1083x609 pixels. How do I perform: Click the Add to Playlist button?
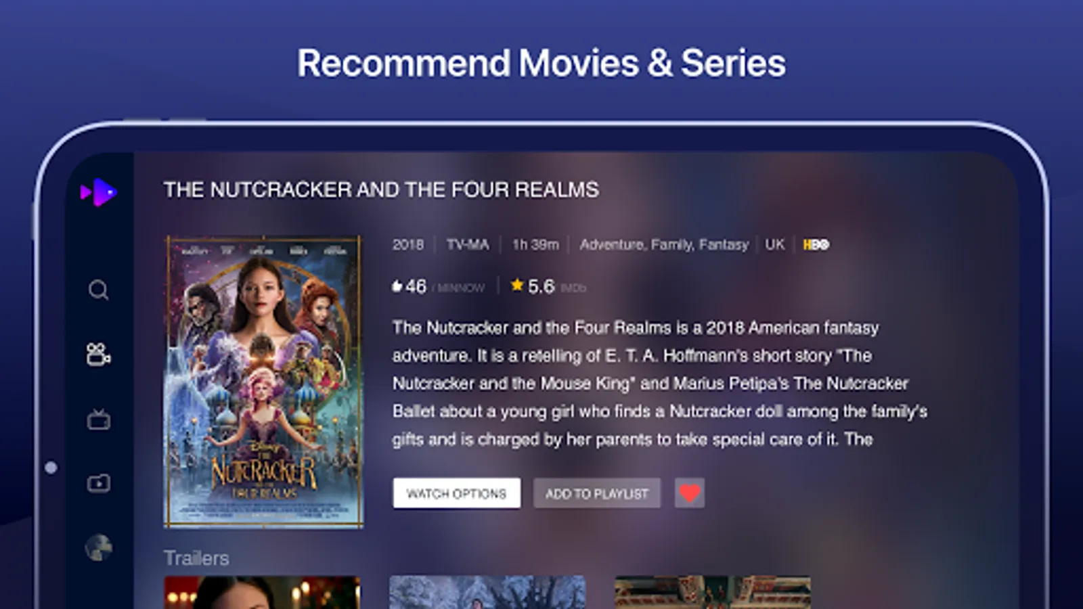[x=597, y=493]
